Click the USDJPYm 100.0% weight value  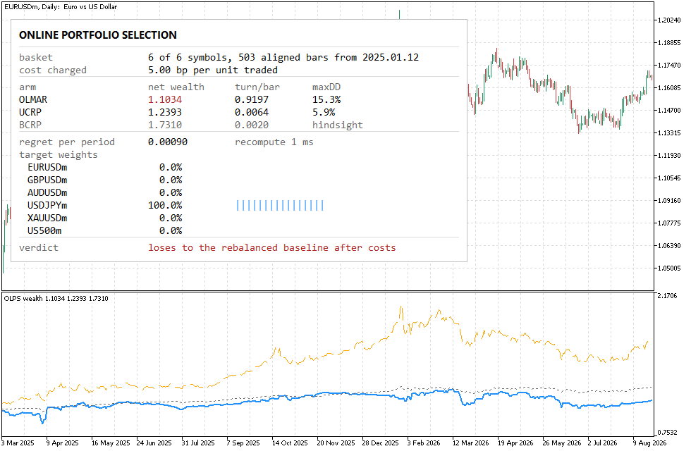point(165,206)
